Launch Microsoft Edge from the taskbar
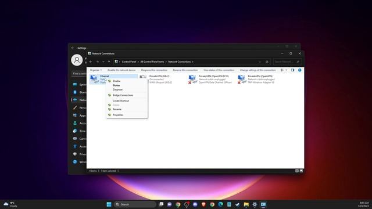372x209 pixels. [220, 204]
